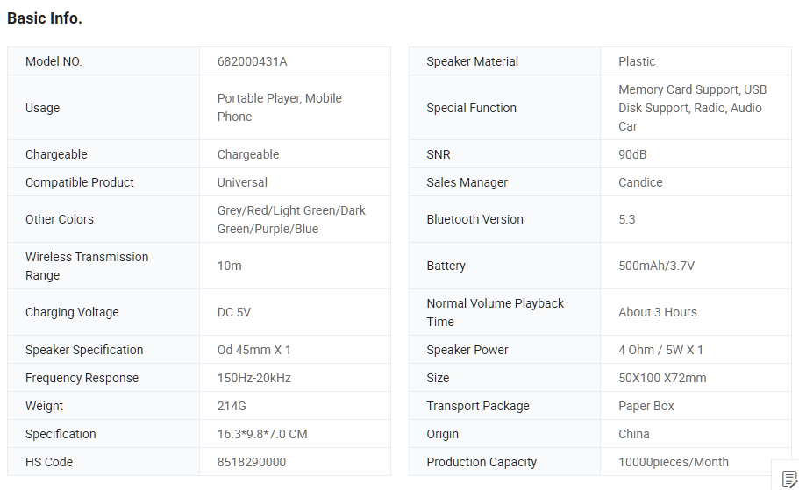Select the 'Basic Info.' heading
Image resolution: width=799 pixels, height=490 pixels.
click(x=45, y=18)
